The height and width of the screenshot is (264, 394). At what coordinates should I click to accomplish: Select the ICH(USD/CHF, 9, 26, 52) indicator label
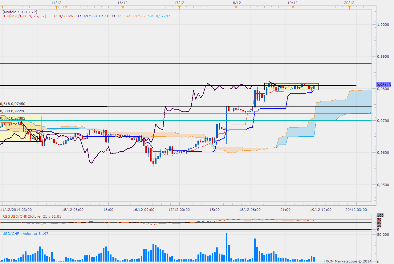(x=25, y=16)
